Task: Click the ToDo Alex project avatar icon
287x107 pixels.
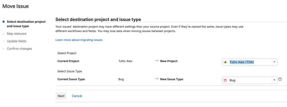Action: click(x=225, y=62)
